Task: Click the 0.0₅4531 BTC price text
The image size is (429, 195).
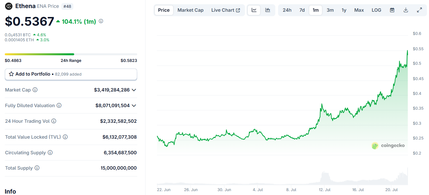Action: click(x=18, y=35)
